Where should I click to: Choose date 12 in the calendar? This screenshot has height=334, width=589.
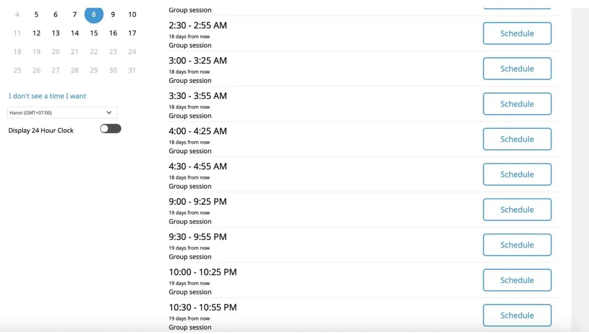tap(36, 33)
